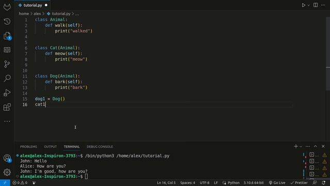This screenshot has height=186, width=330.
Task: Click the editor vertical scrollbar
Action: tap(328, 54)
